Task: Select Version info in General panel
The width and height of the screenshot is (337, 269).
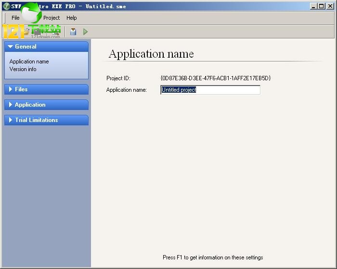Action: 23,69
